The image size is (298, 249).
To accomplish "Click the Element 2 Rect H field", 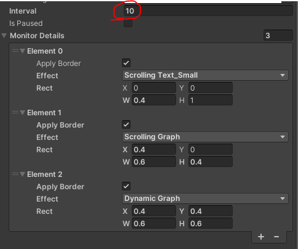I will (x=211, y=224).
